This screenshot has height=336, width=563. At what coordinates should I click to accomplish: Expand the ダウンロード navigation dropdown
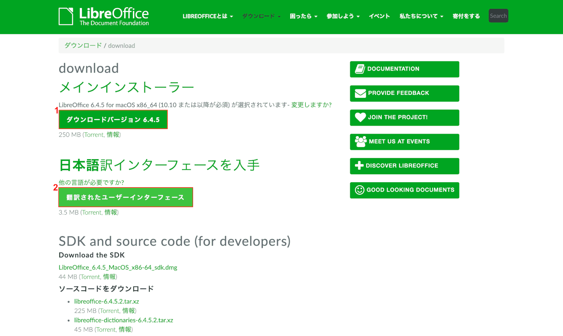click(x=261, y=16)
